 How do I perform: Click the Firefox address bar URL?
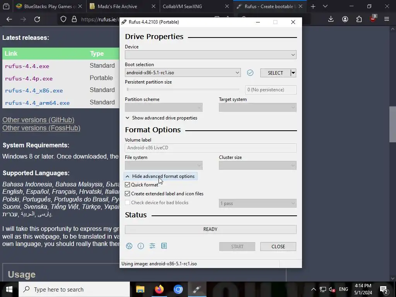coord(100,19)
